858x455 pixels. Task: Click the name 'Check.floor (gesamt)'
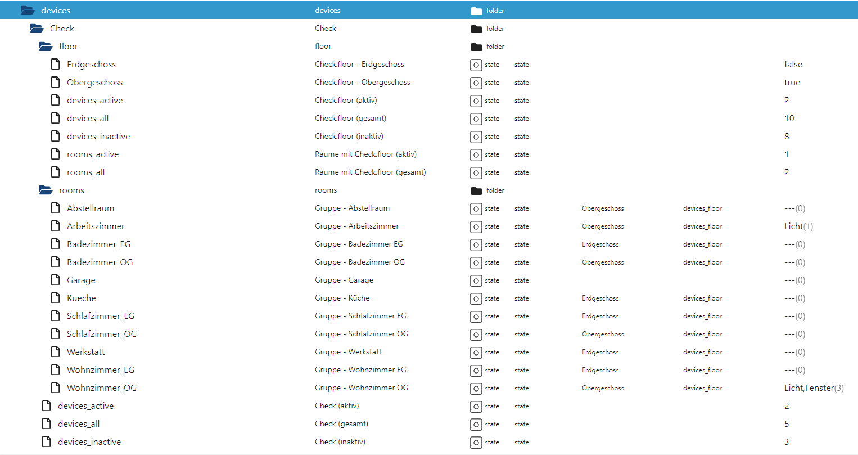point(350,118)
